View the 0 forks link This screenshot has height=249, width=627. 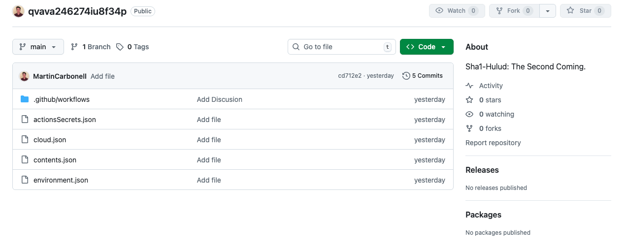pos(490,128)
